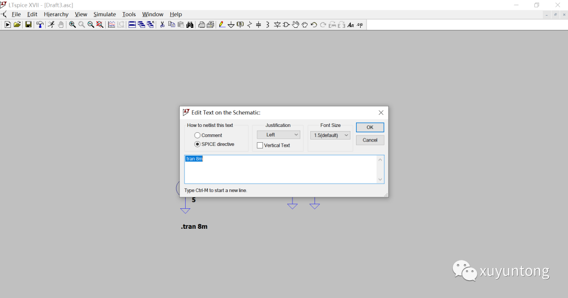This screenshot has height=298, width=568.
Task: Open the Help menu
Action: click(x=176, y=14)
